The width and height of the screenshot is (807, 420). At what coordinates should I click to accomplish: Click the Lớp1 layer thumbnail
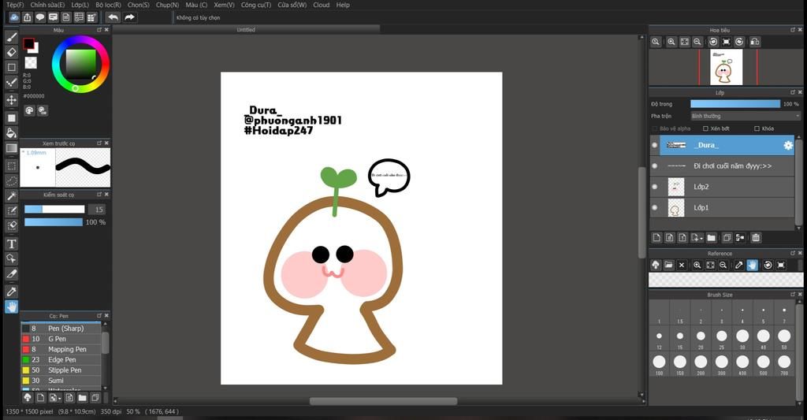(675, 207)
